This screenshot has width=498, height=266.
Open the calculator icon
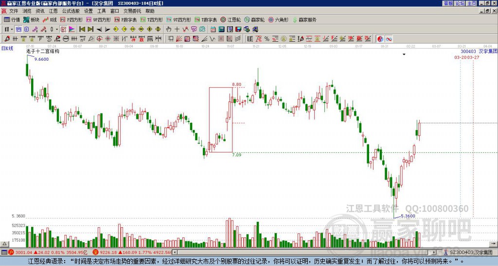tap(222, 30)
